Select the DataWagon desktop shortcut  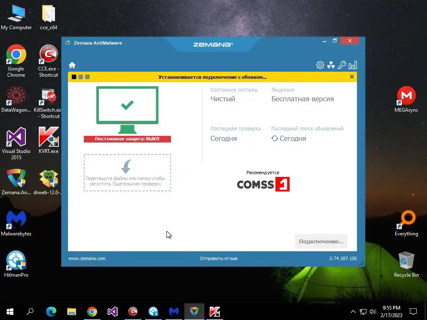(16, 99)
